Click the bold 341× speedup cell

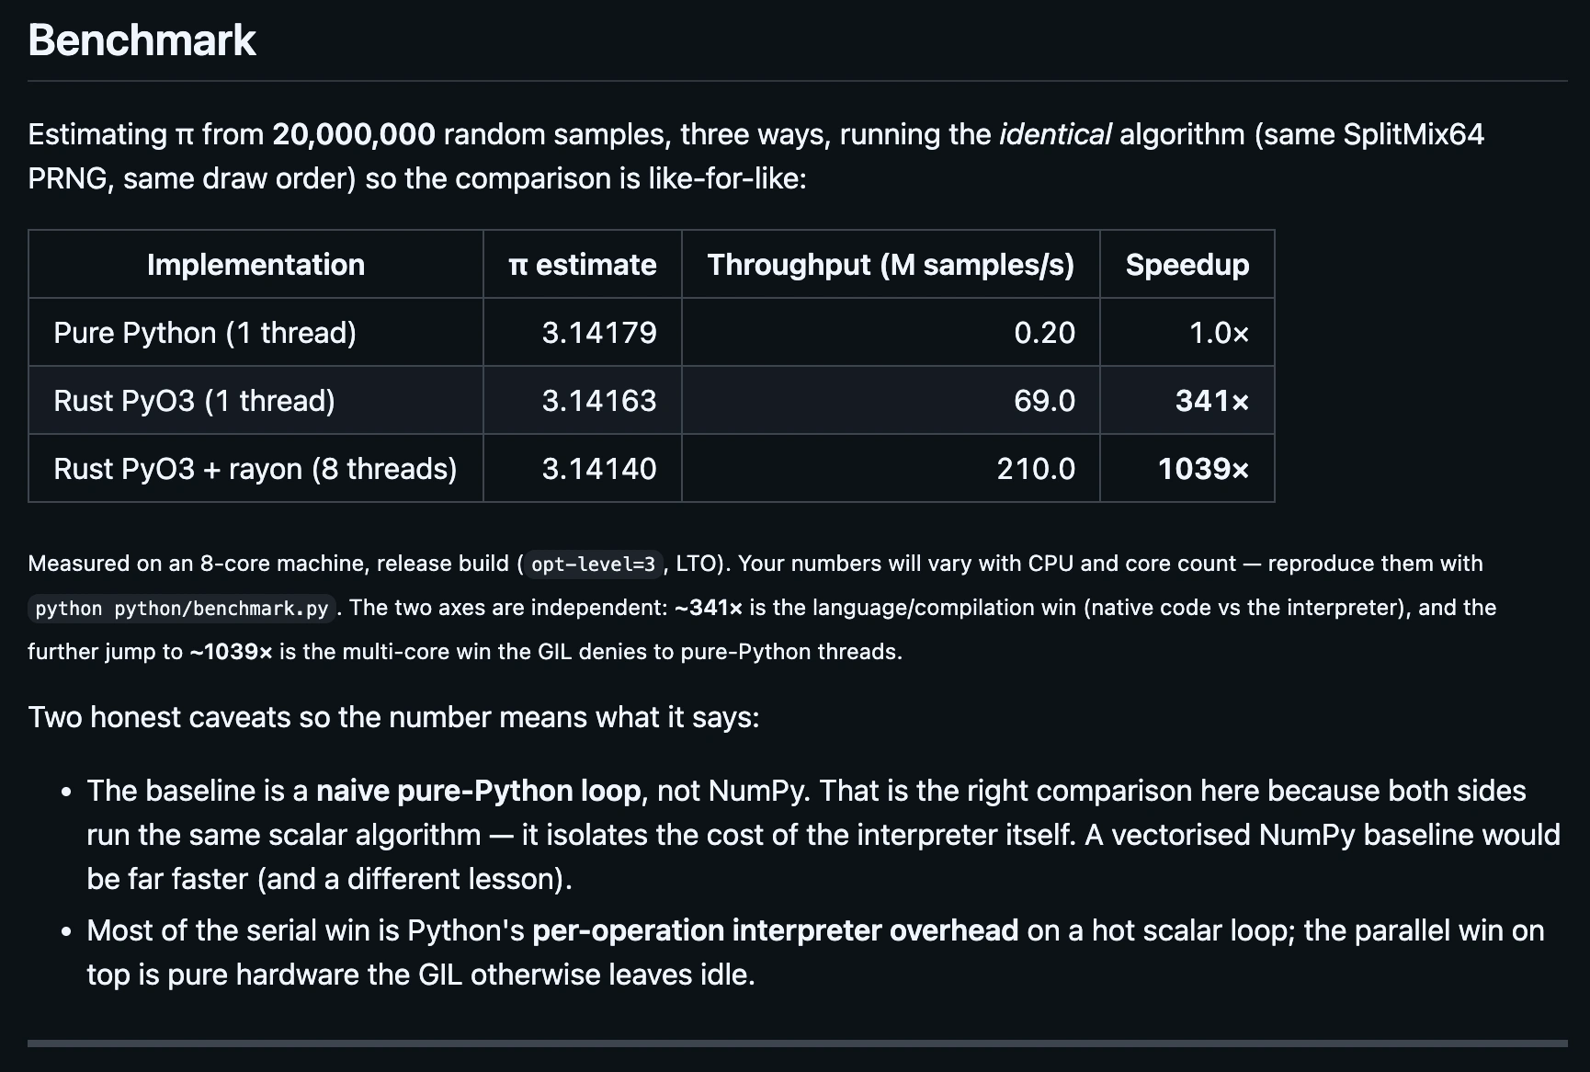(1212, 401)
